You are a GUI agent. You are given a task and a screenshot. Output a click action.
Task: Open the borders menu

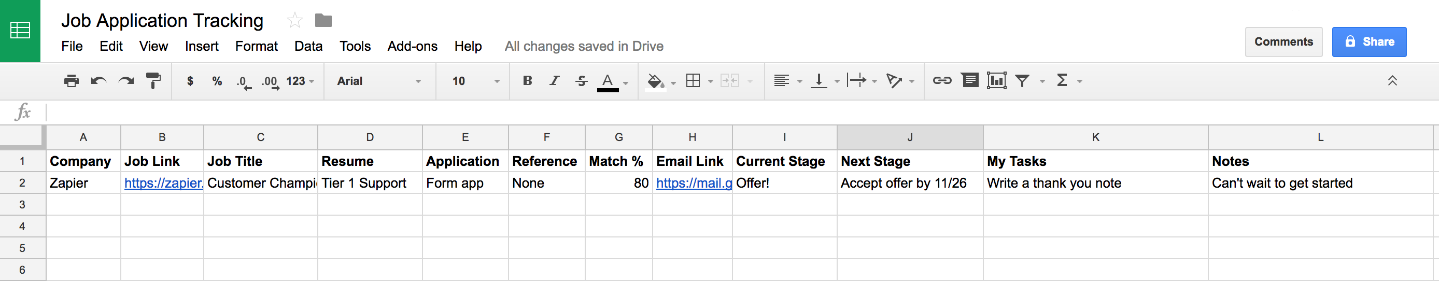point(693,81)
